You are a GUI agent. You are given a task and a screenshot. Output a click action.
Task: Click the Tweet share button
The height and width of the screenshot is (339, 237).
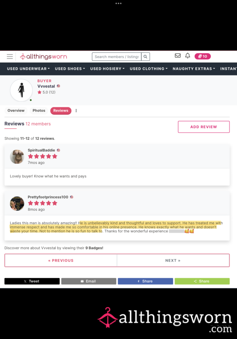tap(32, 281)
